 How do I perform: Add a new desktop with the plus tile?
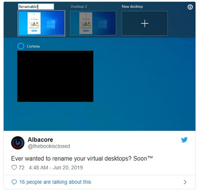145,23
